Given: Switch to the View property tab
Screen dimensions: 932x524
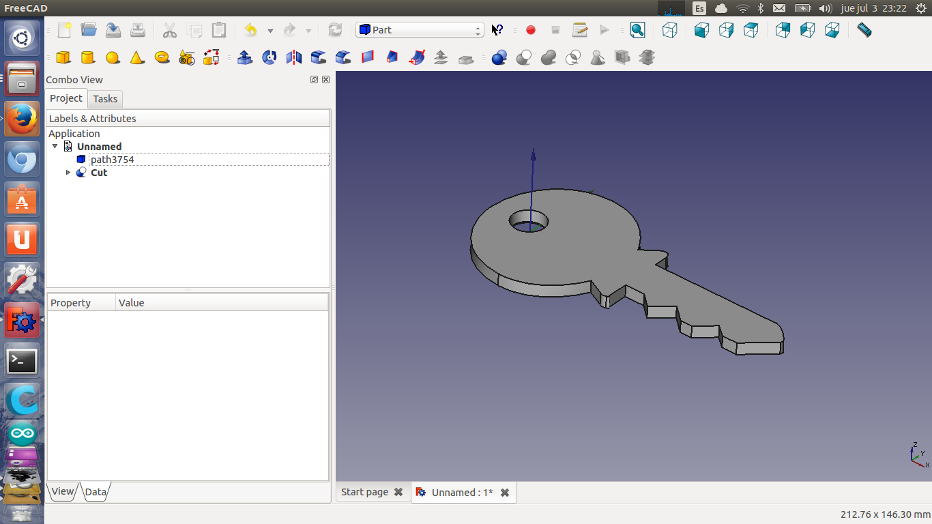Looking at the screenshot, I should tap(62, 491).
